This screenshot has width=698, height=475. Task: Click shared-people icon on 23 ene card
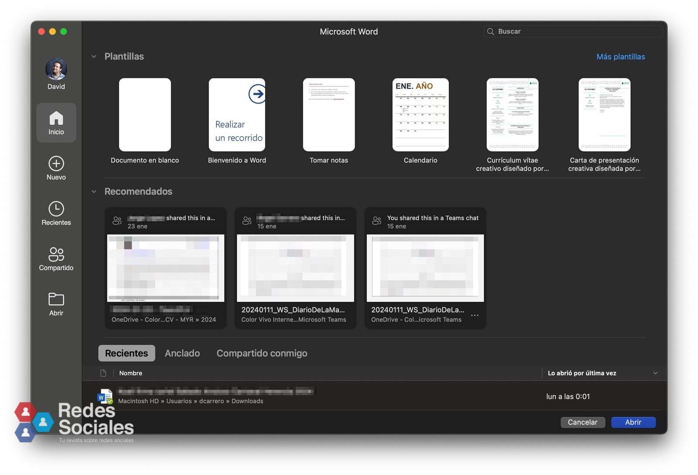117,221
